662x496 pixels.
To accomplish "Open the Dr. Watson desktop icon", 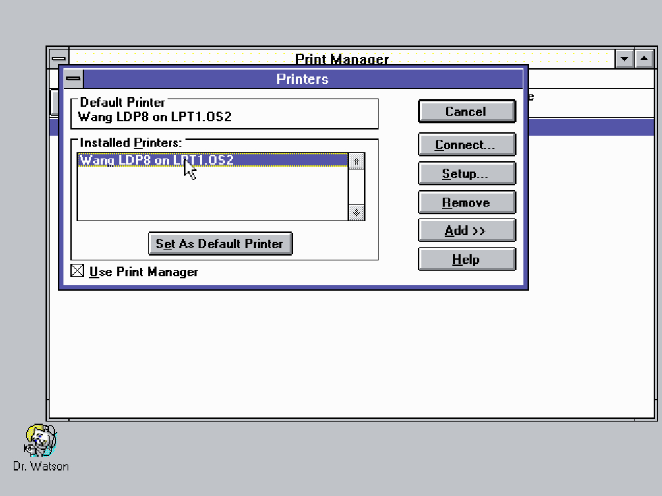I will pyautogui.click(x=41, y=448).
